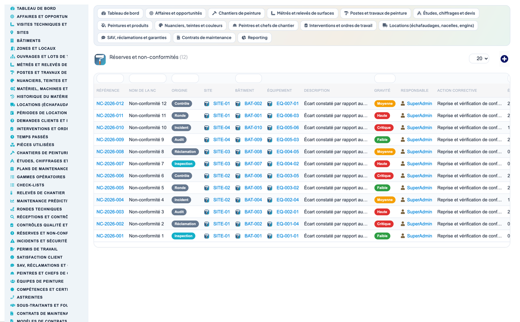This screenshot has width=520, height=322.
Task: Click the Historique du matériel sidebar icon
Action: click(x=12, y=97)
